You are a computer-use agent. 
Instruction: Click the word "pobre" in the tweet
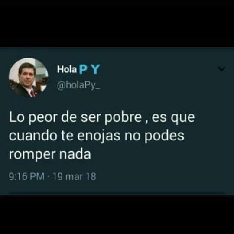click(123, 117)
